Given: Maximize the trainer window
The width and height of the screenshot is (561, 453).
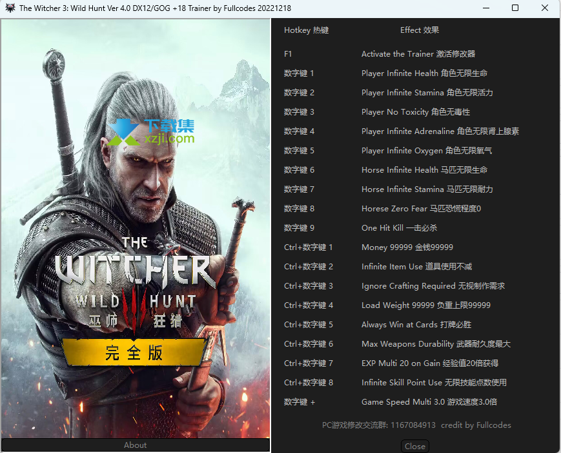Looking at the screenshot, I should [x=515, y=8].
